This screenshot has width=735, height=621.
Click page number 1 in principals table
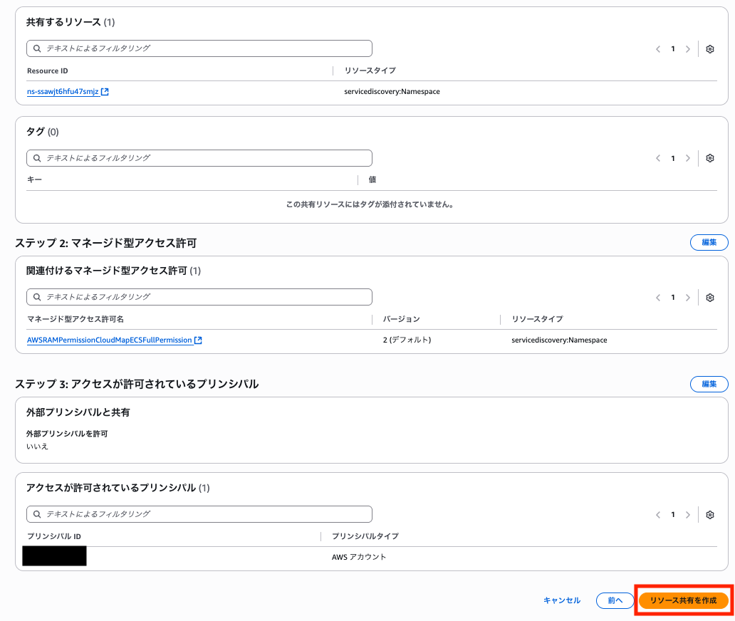click(x=672, y=515)
